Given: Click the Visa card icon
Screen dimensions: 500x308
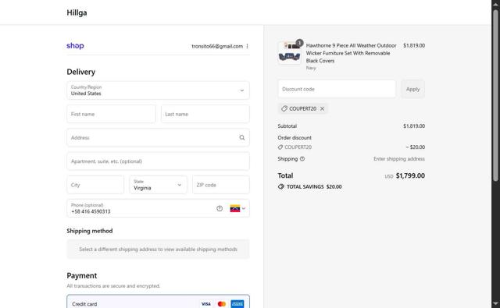Looking at the screenshot, I should click(206, 304).
